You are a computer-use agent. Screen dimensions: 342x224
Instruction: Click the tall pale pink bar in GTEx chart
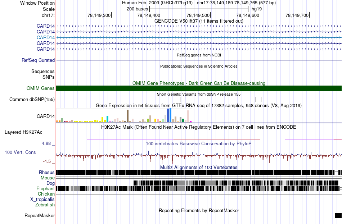coord(188,116)
